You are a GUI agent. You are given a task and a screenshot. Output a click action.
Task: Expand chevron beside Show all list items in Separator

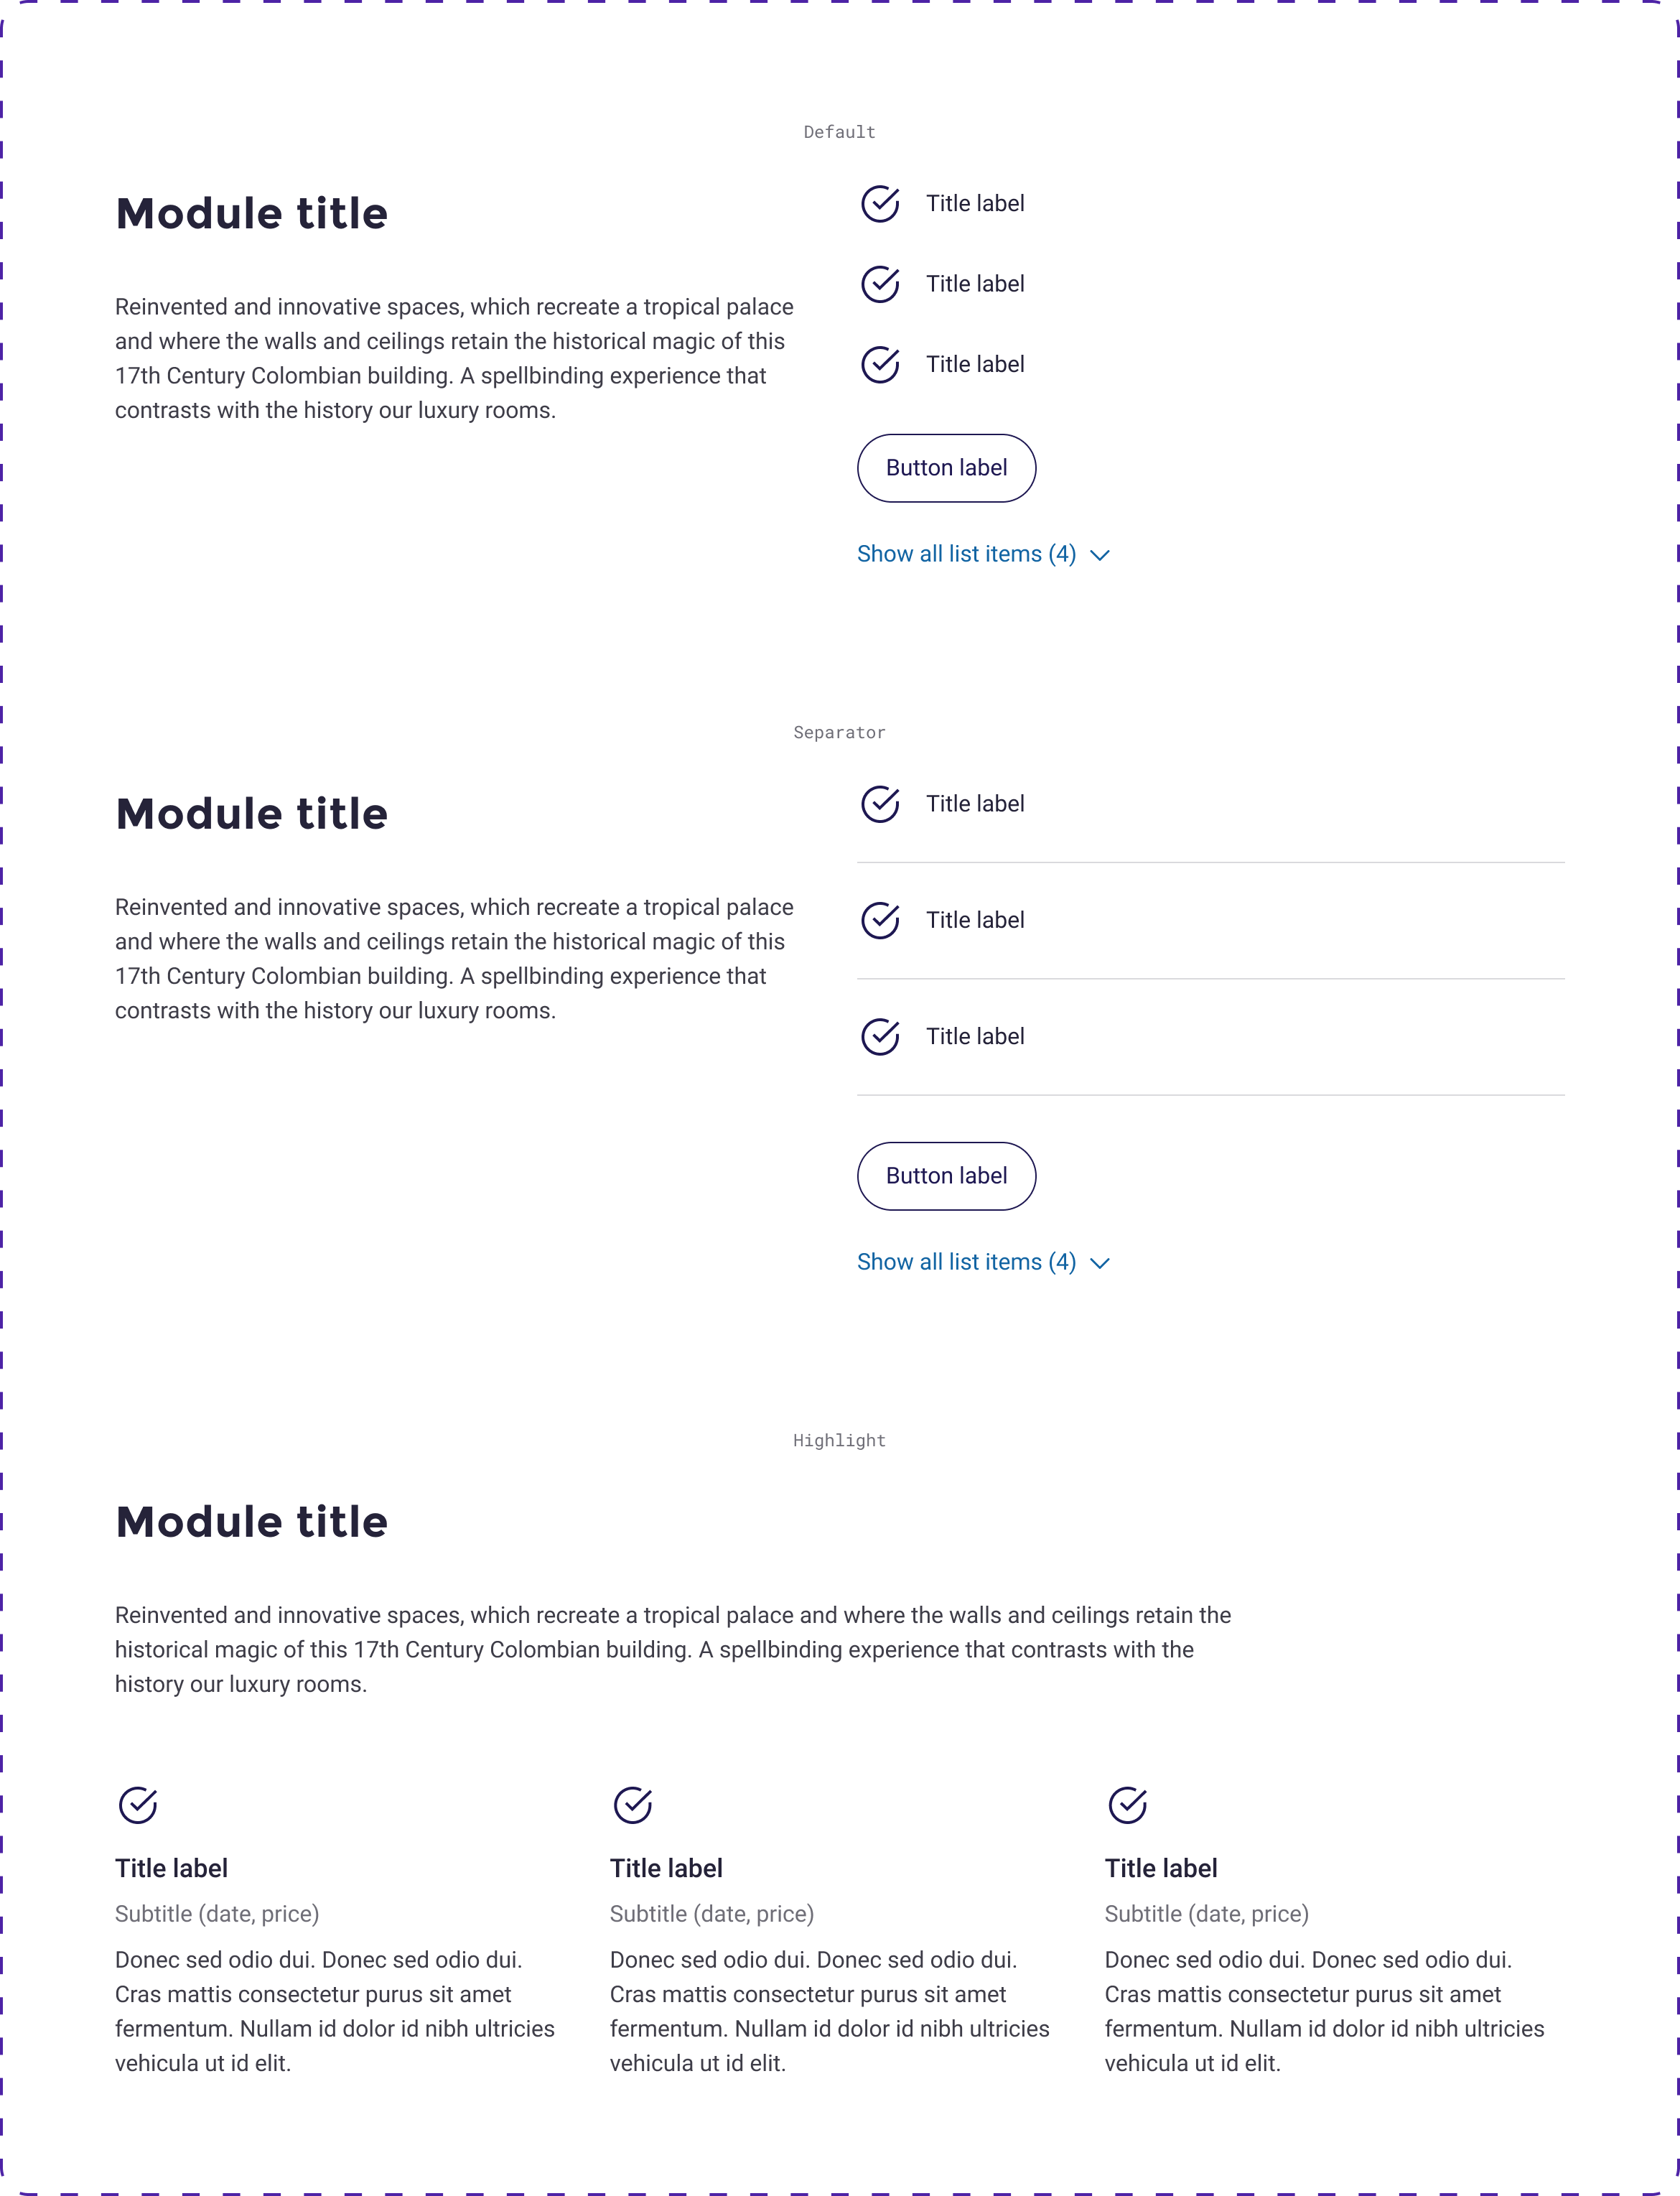pos(1100,1263)
